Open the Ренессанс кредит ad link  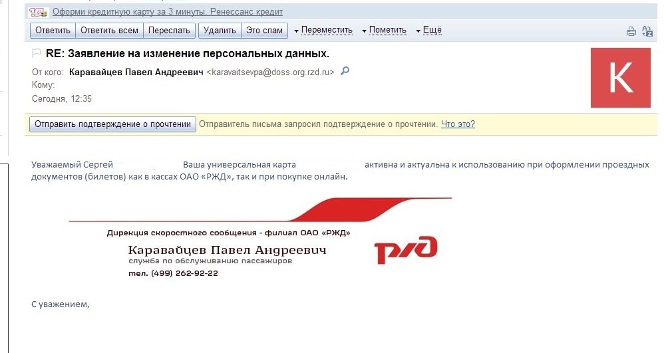(x=168, y=12)
